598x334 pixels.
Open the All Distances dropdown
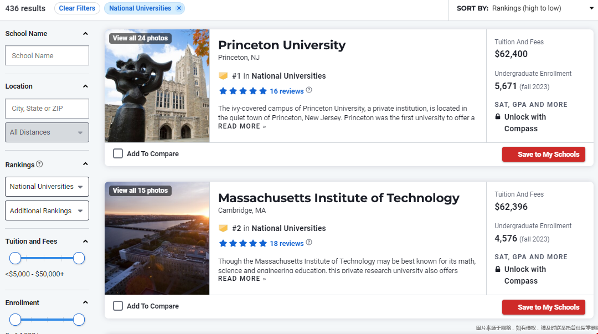pyautogui.click(x=47, y=132)
